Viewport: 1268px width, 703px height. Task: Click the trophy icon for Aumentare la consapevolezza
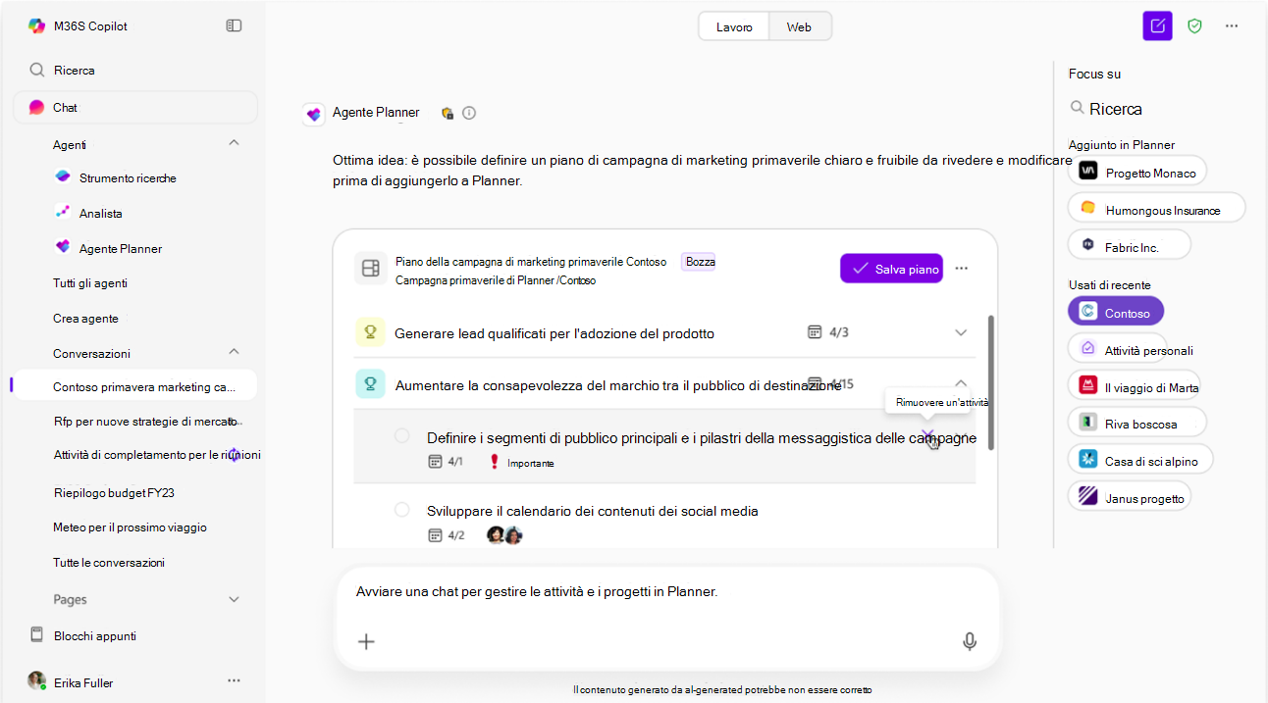370,384
